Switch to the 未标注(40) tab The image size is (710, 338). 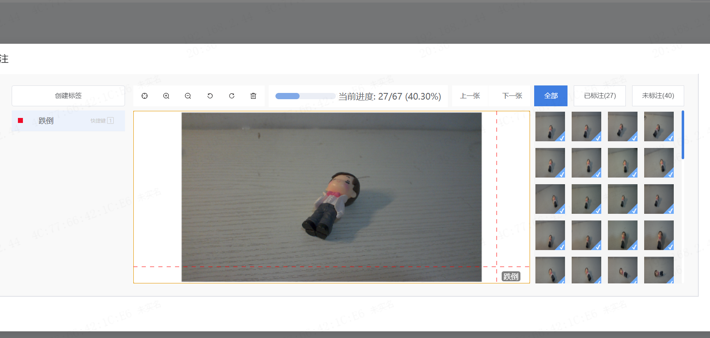pos(658,96)
